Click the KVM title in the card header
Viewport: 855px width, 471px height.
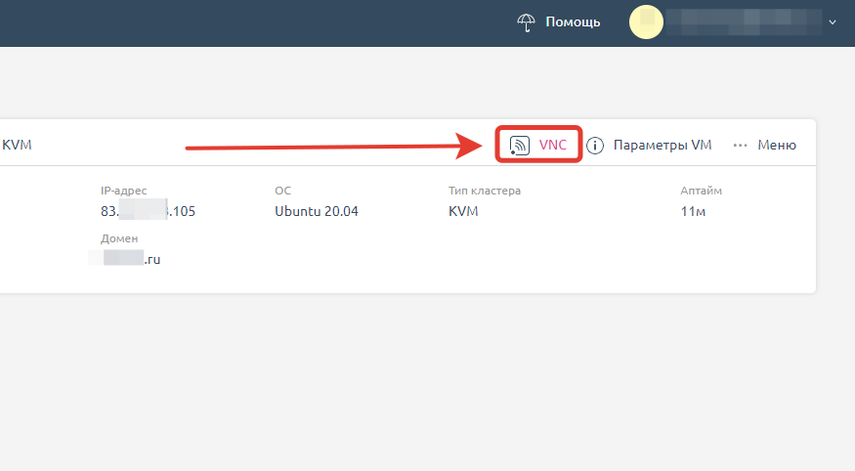tap(17, 145)
